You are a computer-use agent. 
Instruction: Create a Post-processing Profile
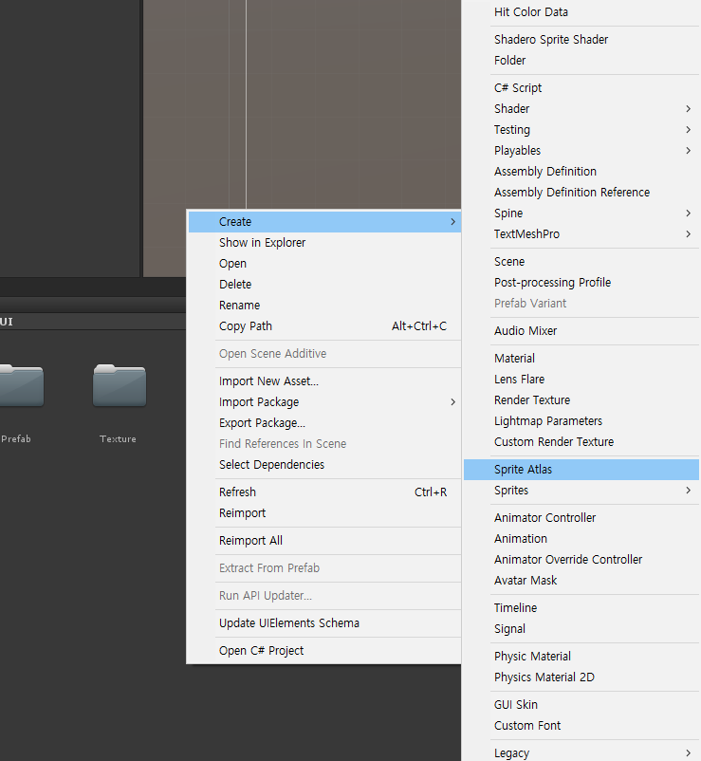click(x=581, y=283)
